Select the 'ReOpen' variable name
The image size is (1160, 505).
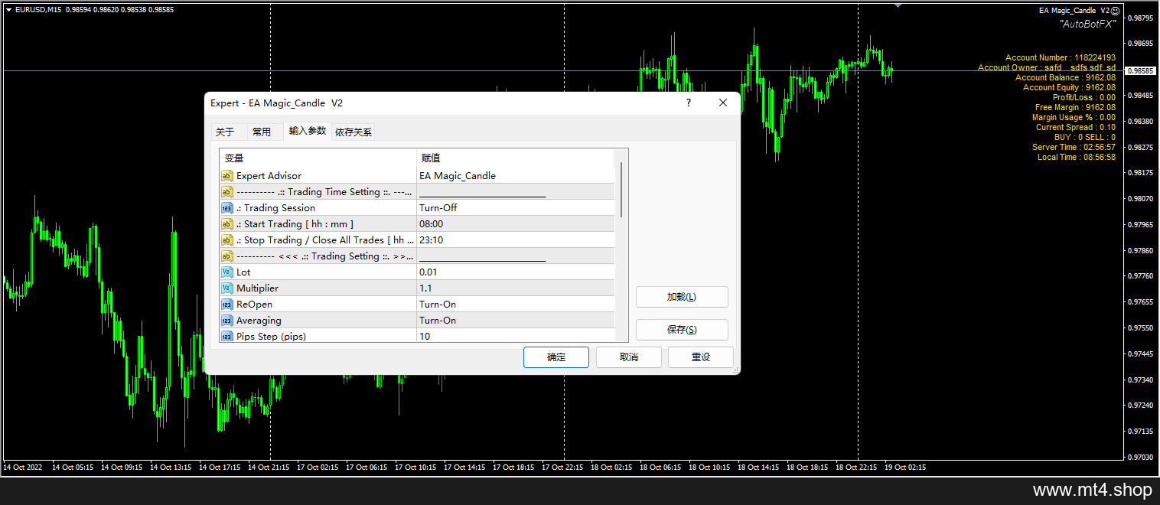[x=254, y=305]
